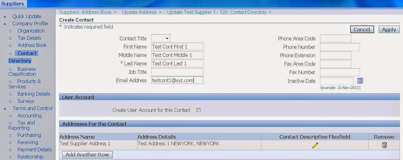Open the Update Address breadcrumb link
Screen dimensions: 403x160
[139, 12]
